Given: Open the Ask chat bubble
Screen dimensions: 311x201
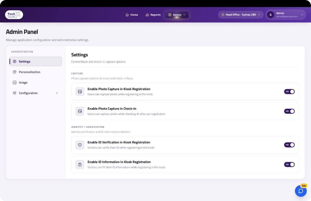Looking at the screenshot, I should point(301,191).
